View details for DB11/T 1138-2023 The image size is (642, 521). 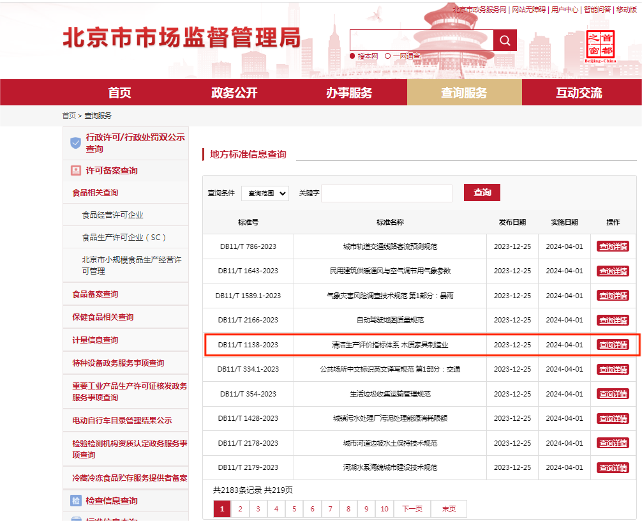click(613, 345)
